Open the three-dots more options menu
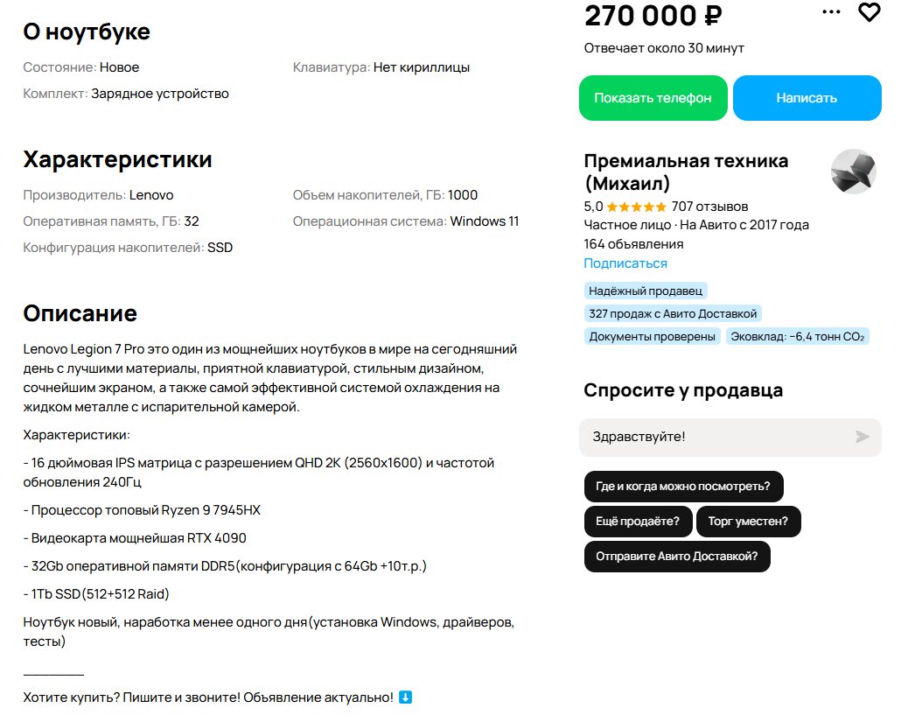The width and height of the screenshot is (922, 722). pyautogui.click(x=831, y=11)
